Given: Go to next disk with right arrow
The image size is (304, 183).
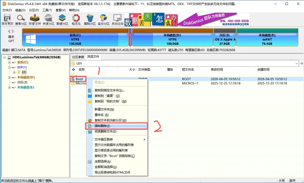Looking at the screenshot, I should pyautogui.click(x=13, y=31).
